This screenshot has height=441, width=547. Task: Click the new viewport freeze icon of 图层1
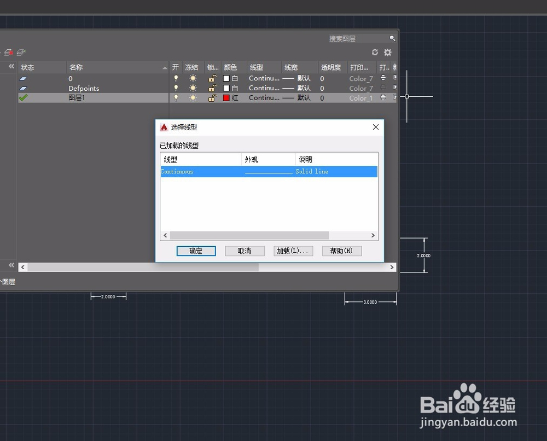pyautogui.click(x=394, y=97)
